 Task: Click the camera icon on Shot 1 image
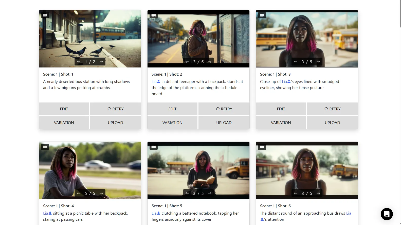(x=45, y=15)
